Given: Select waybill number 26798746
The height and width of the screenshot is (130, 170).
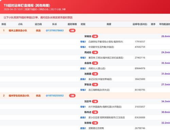Looking at the screenshot, I should pos(140,128).
